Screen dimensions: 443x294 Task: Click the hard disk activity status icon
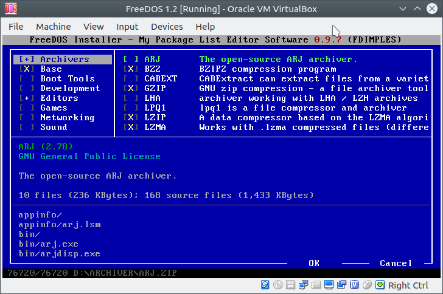point(265,285)
